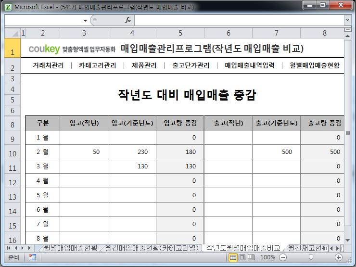Click the horizontal split box above the scrollbar
Screen dimensions: 356x267
coord(347,30)
